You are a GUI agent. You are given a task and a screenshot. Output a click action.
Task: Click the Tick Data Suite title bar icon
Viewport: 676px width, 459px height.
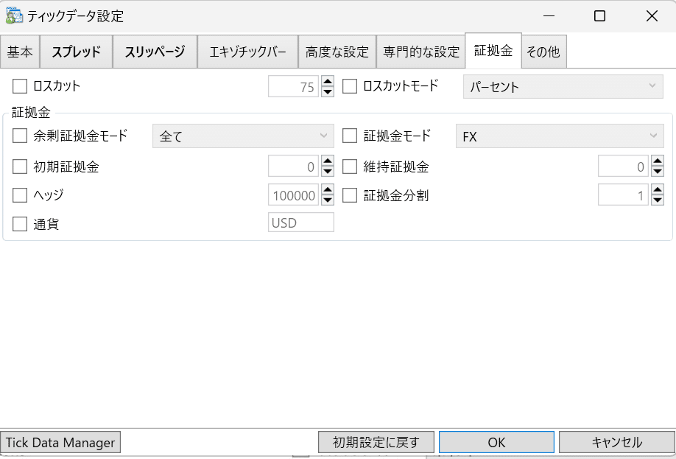13,15
